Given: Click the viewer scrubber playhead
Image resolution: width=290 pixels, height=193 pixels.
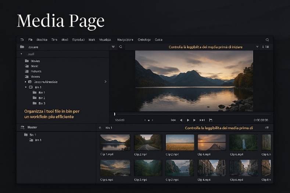Looking at the screenshot, I should 115,114.
